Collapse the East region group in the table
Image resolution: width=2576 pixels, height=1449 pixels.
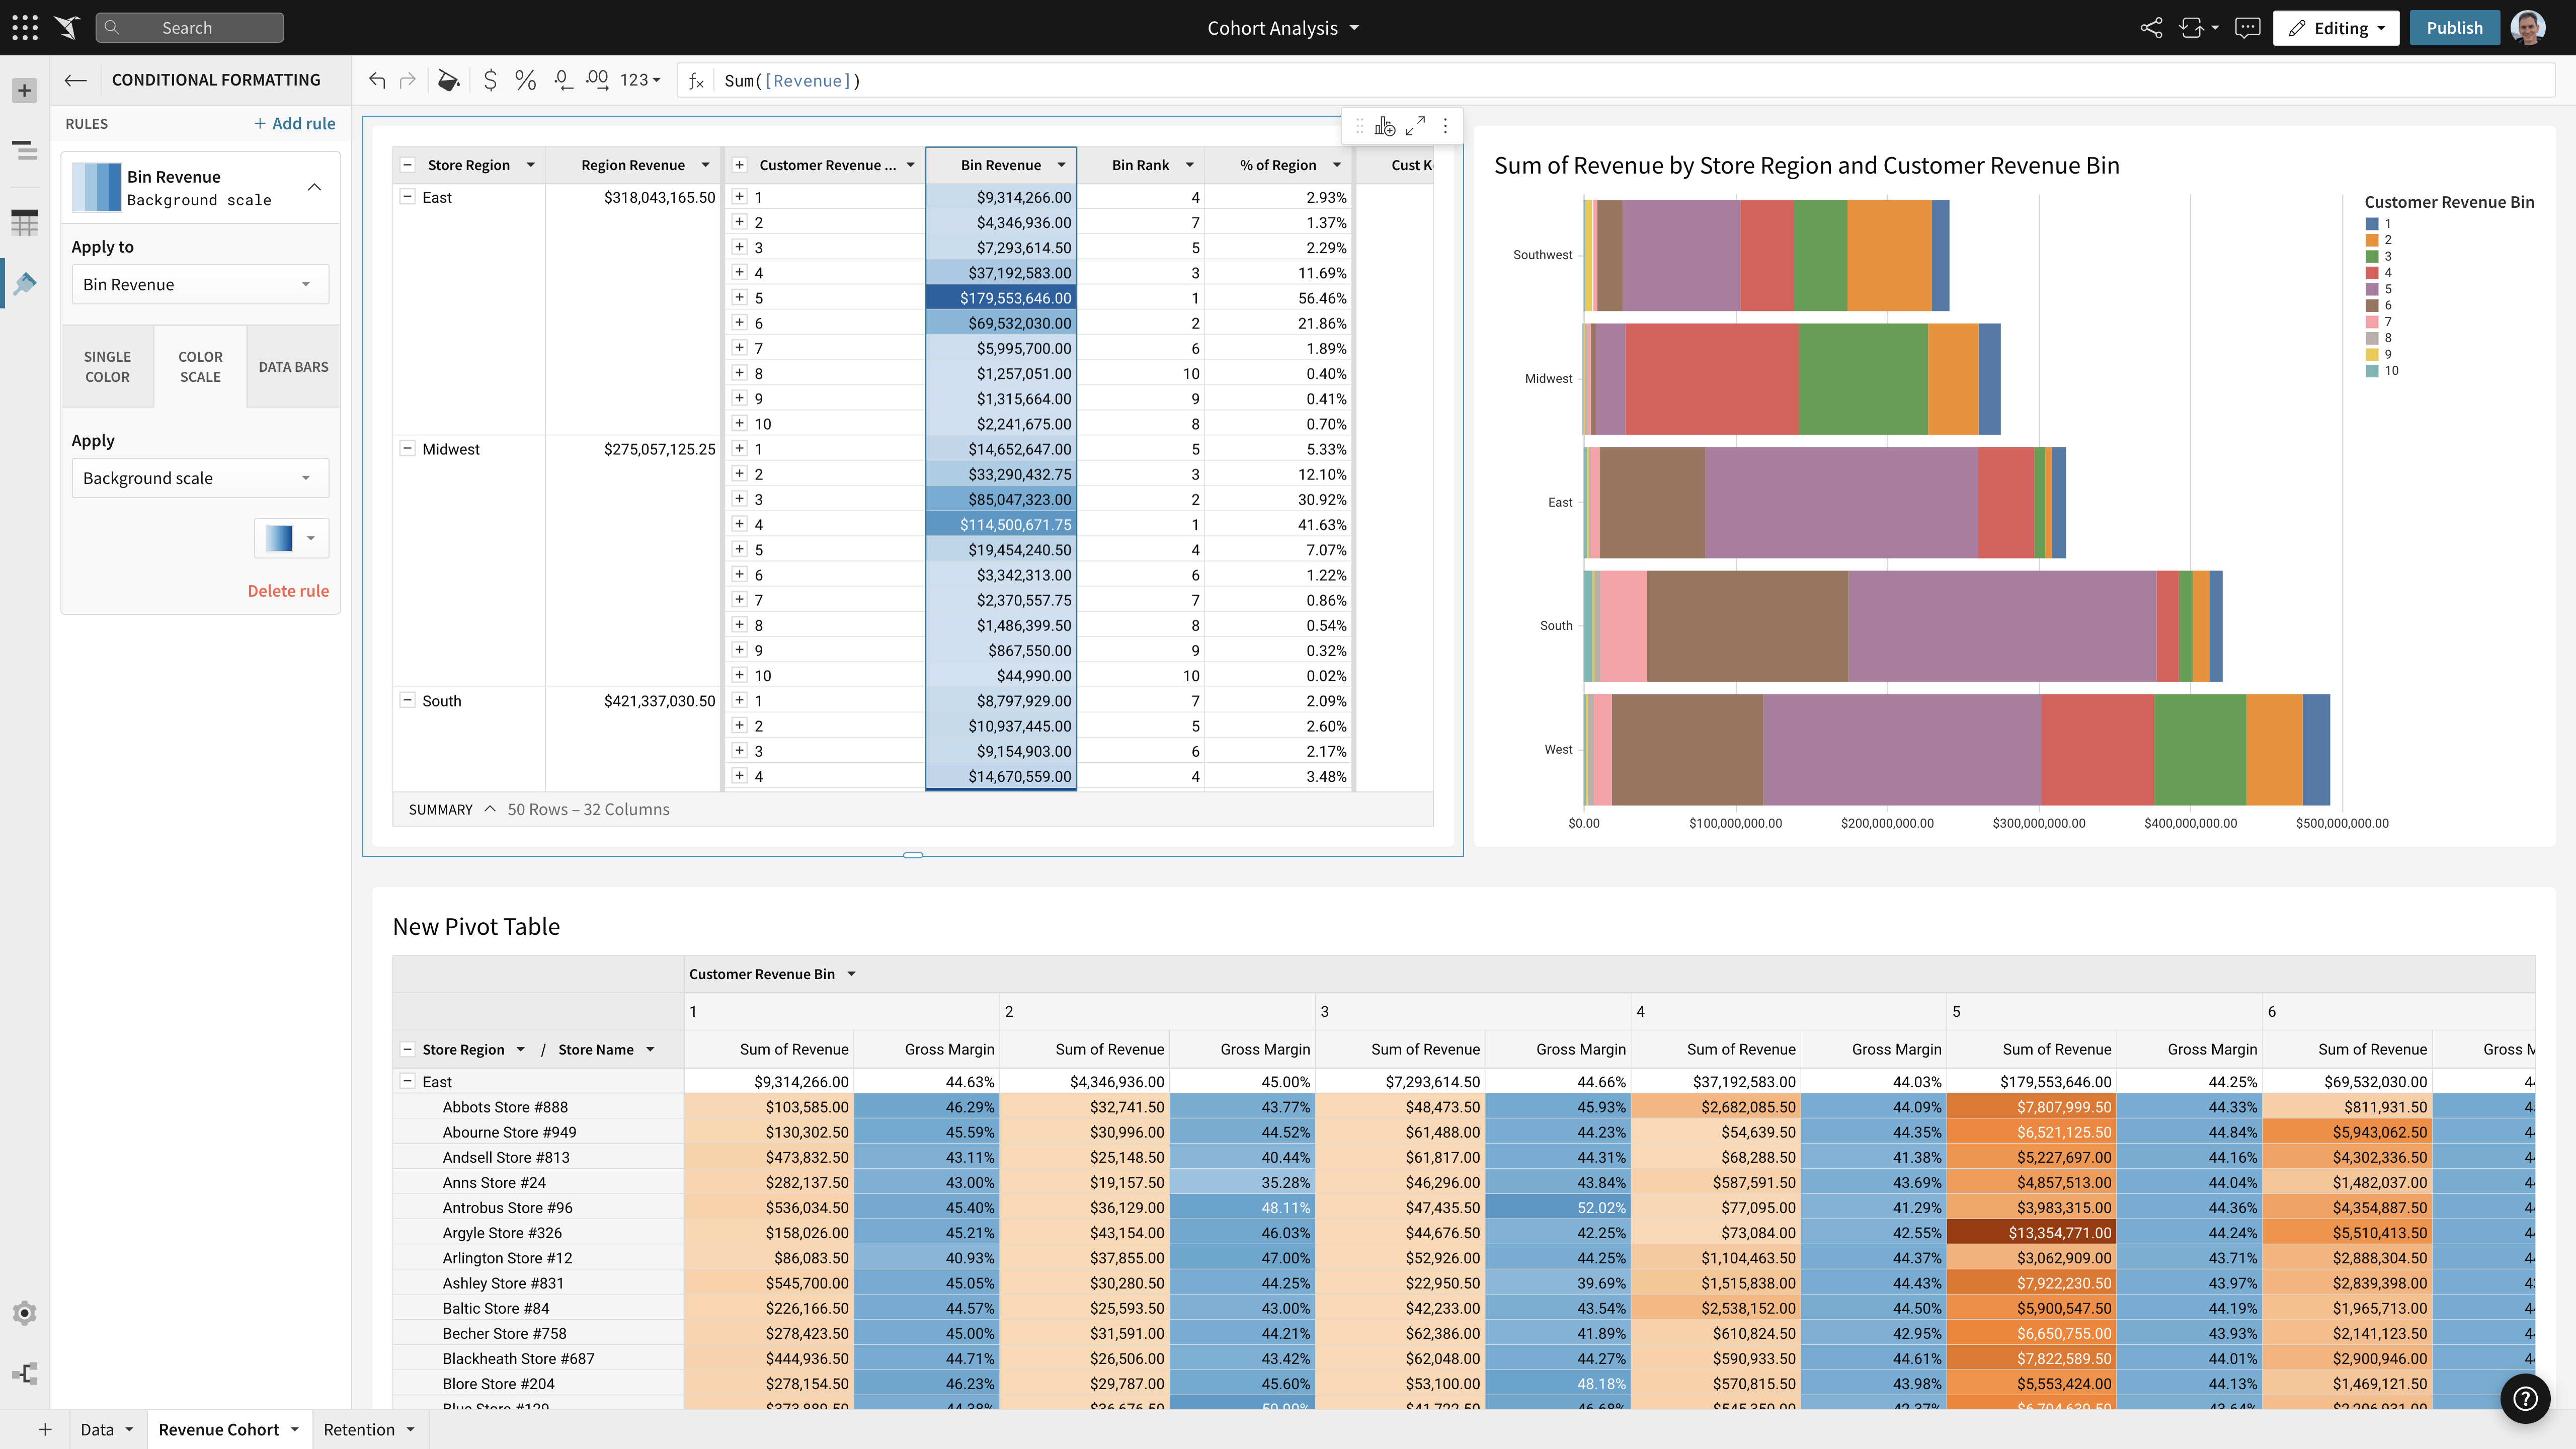pyautogui.click(x=408, y=197)
